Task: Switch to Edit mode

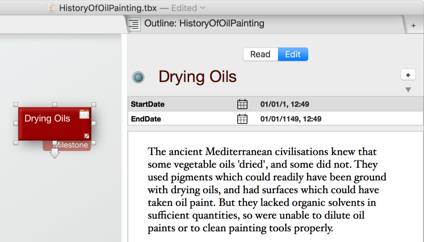Action: click(x=293, y=54)
